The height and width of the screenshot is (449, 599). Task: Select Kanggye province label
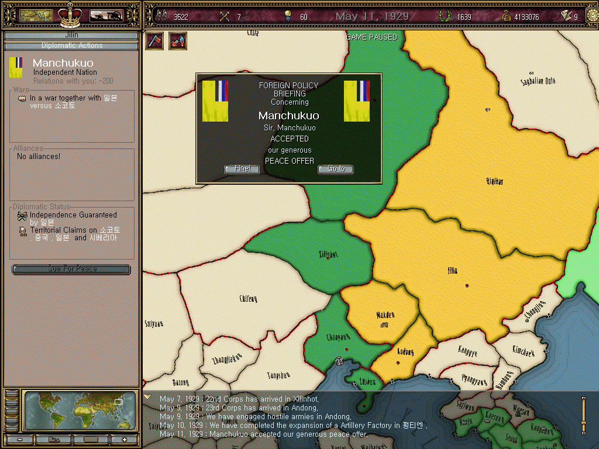click(x=467, y=351)
